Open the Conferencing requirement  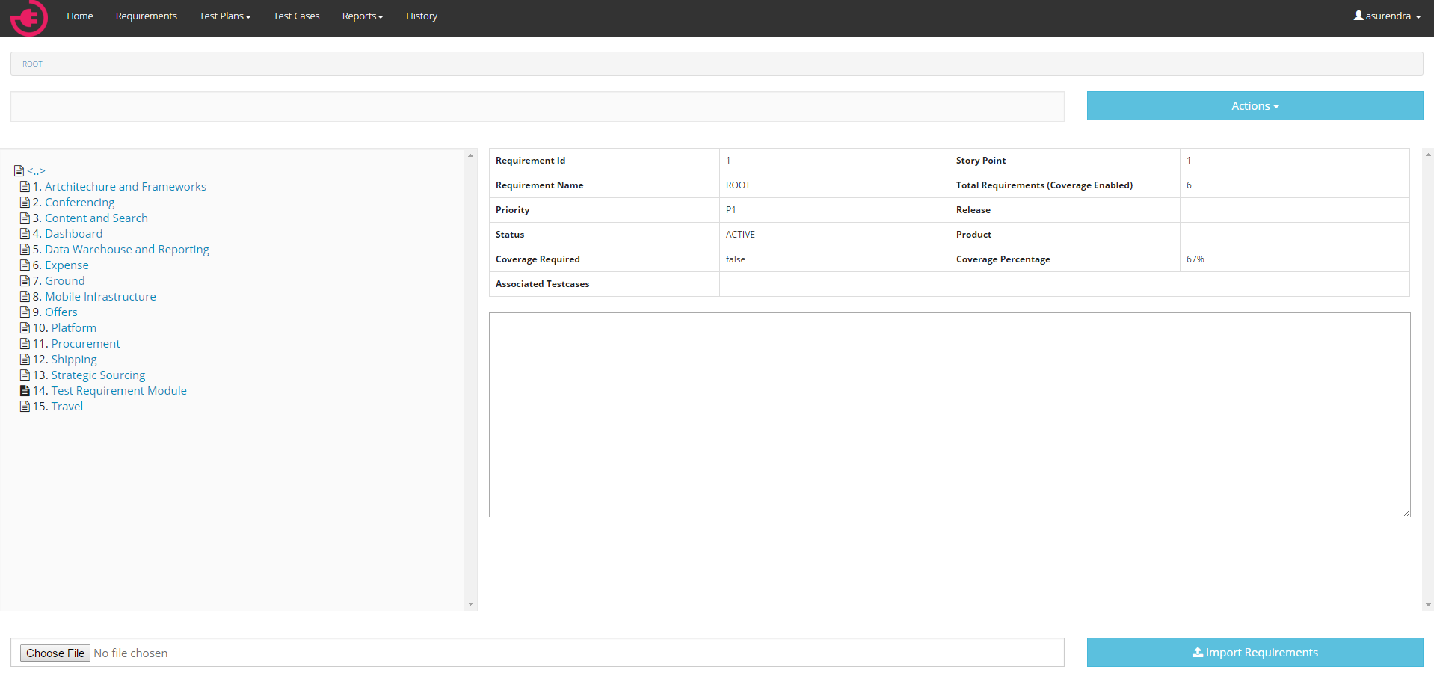point(80,203)
